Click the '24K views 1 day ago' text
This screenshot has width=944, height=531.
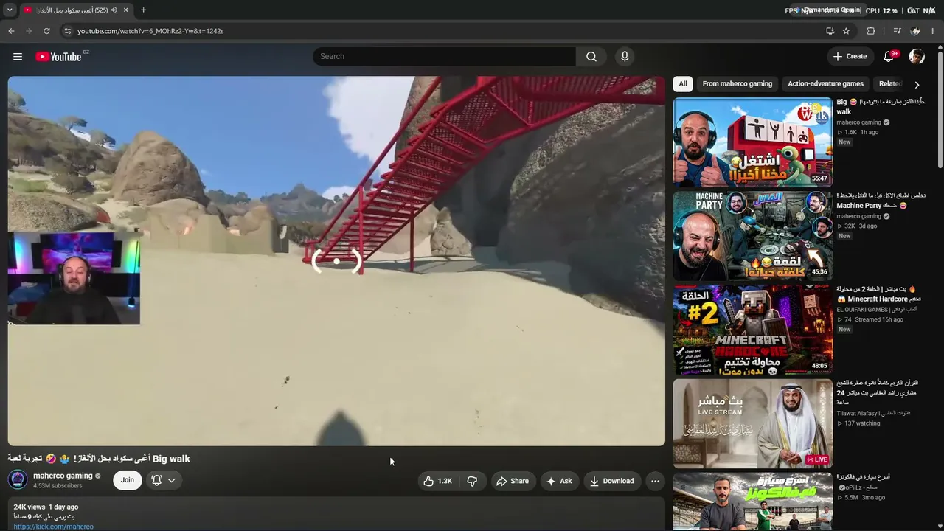(x=46, y=507)
